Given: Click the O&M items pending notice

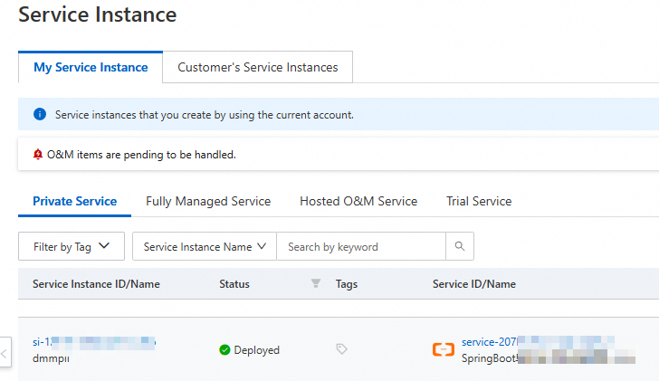Looking at the screenshot, I should coord(141,155).
